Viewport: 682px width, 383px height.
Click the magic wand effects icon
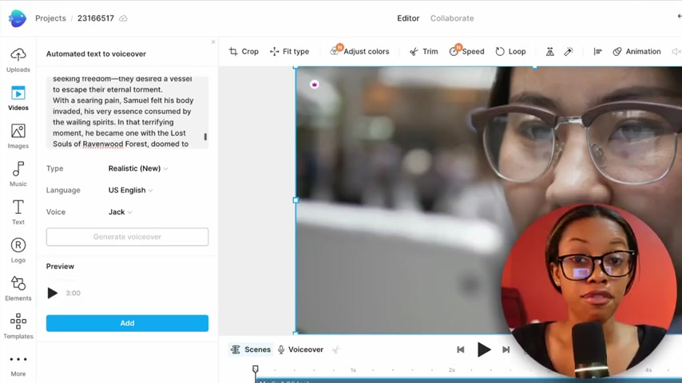pos(569,52)
